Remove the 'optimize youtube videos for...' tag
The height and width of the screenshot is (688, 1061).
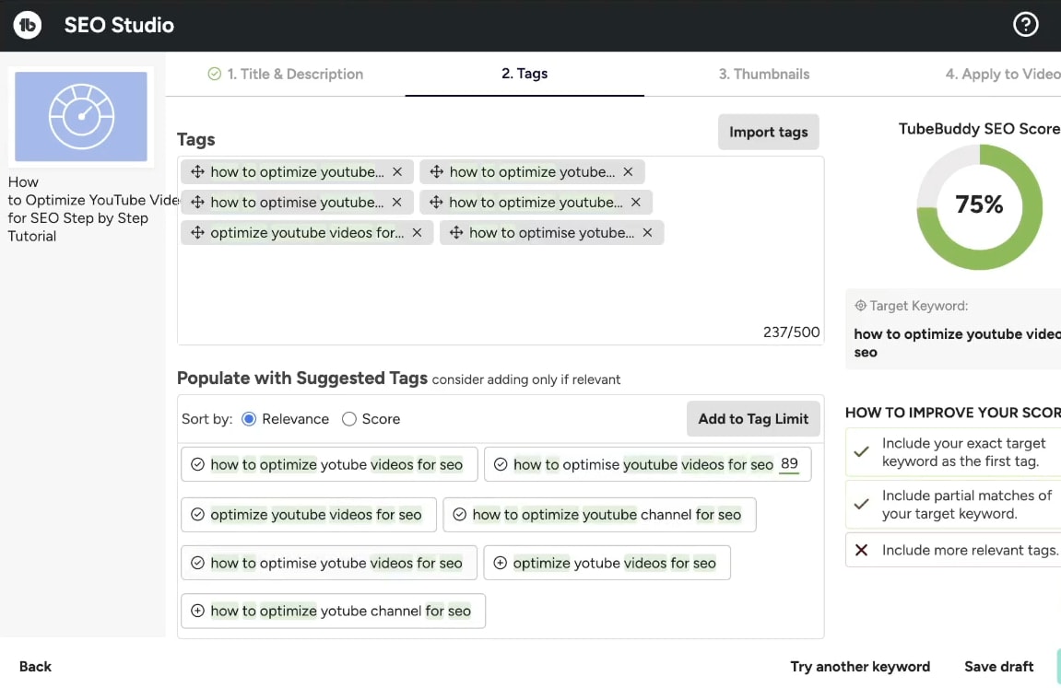pyautogui.click(x=417, y=232)
